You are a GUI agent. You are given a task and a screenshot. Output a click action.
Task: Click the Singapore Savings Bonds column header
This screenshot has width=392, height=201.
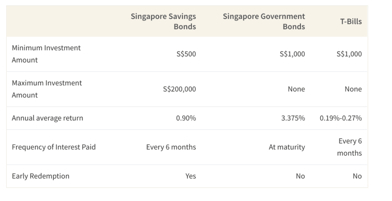click(x=163, y=21)
